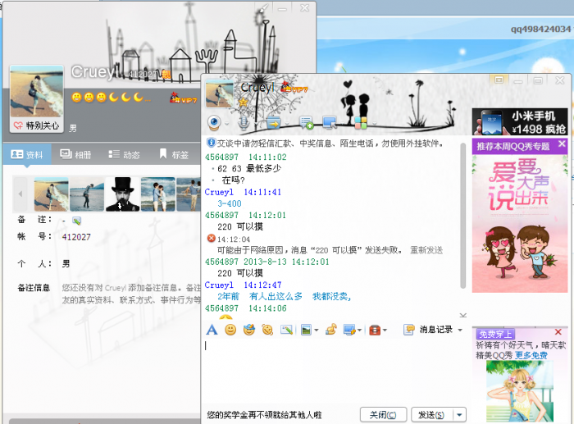574x424 pixels.
Task: Open the red toolbox icon
Action: pyautogui.click(x=375, y=330)
